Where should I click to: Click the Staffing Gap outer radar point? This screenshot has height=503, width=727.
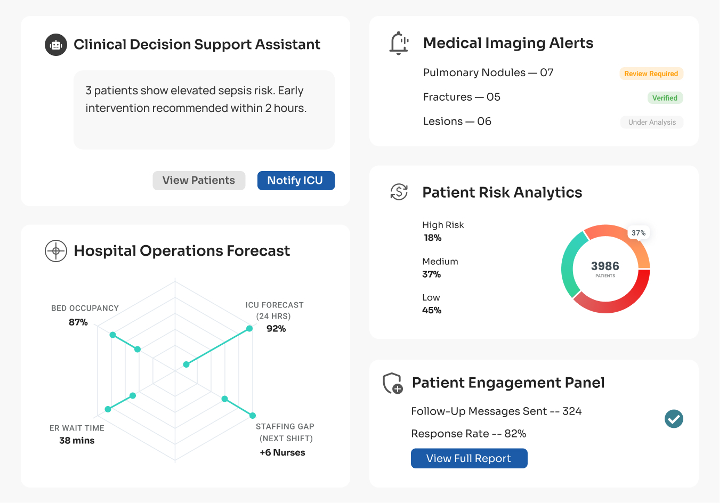coord(253,416)
